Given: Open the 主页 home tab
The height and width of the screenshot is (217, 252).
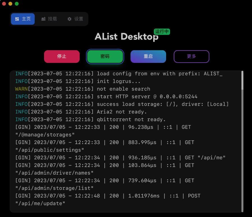Looking at the screenshot, I should point(23,19).
